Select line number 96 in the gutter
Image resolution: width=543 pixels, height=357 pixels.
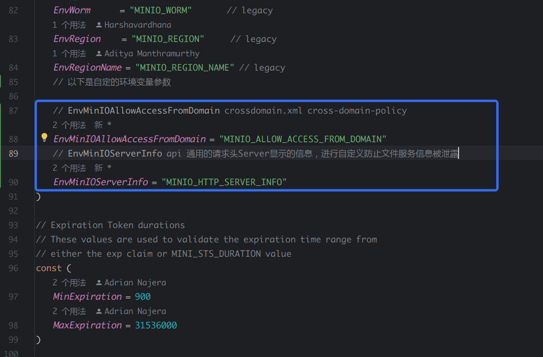(13, 268)
